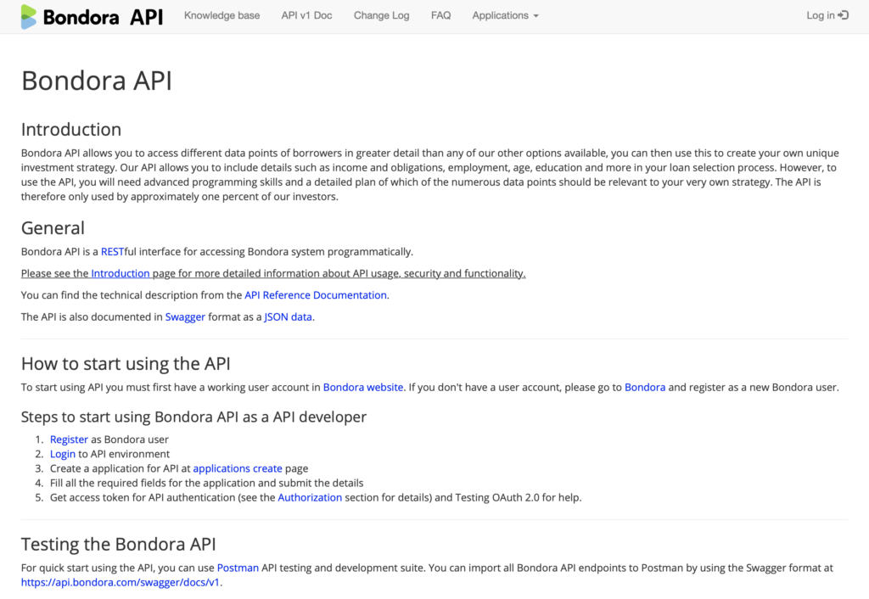The width and height of the screenshot is (869, 599).
Task: Open the API v1 Doc page
Action: [306, 15]
